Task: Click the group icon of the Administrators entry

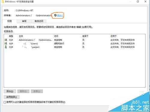Action: [x=6, y=40]
